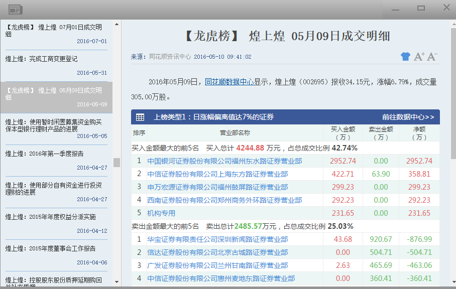Click the news list scrollbar thumb
456x289 pixels.
117,163
